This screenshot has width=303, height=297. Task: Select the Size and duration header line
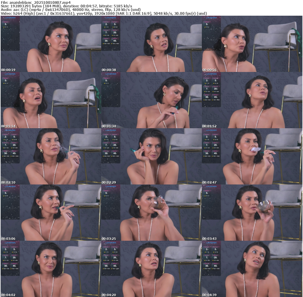point(67,6)
